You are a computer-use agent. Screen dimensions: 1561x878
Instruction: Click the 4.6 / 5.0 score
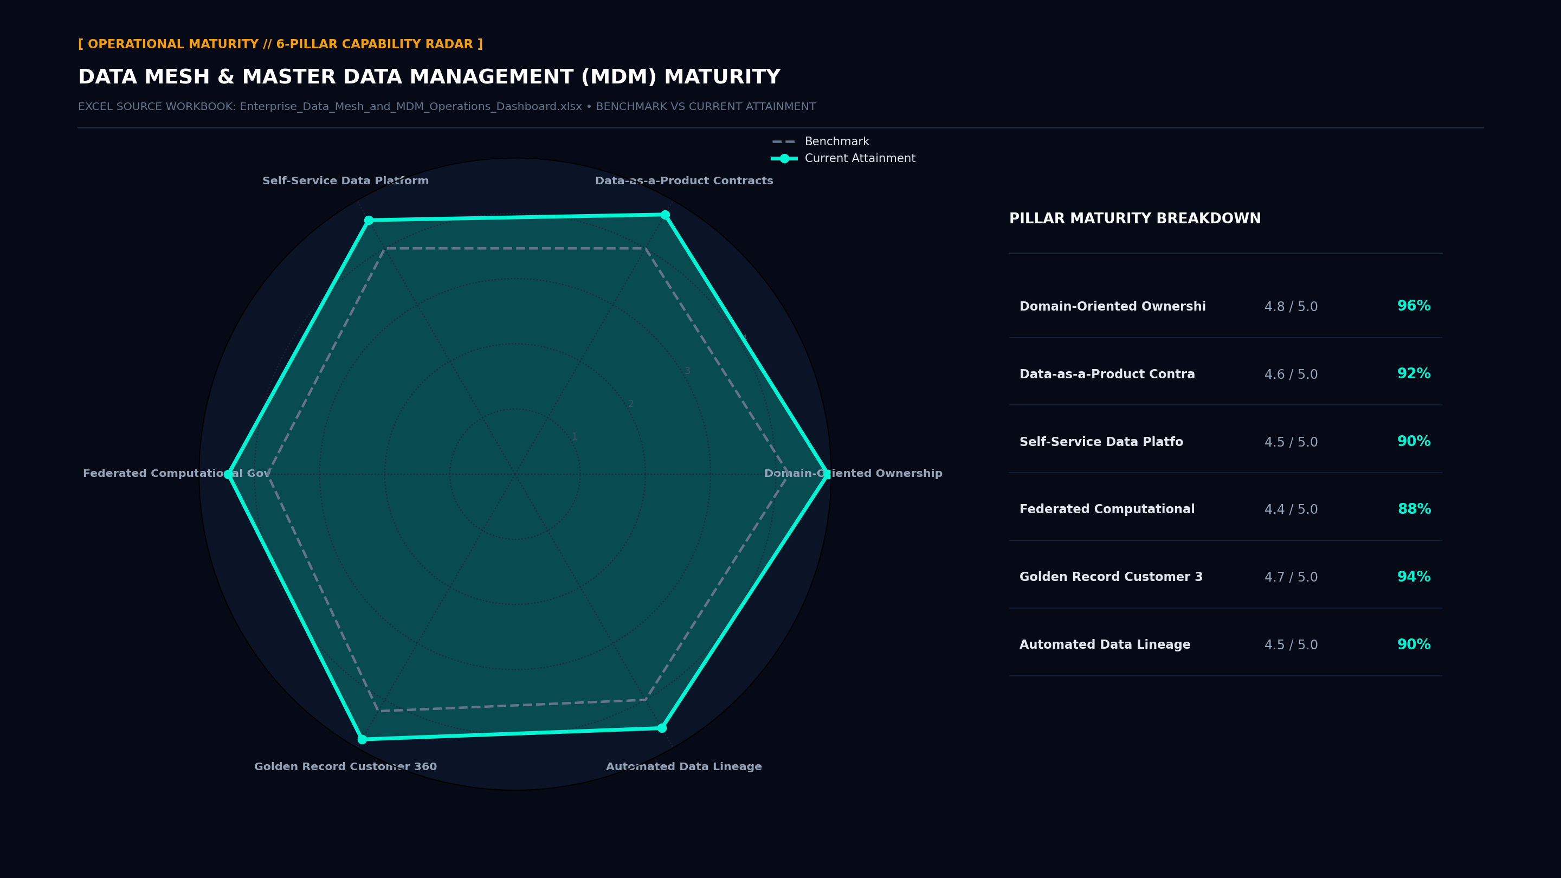click(x=1291, y=375)
